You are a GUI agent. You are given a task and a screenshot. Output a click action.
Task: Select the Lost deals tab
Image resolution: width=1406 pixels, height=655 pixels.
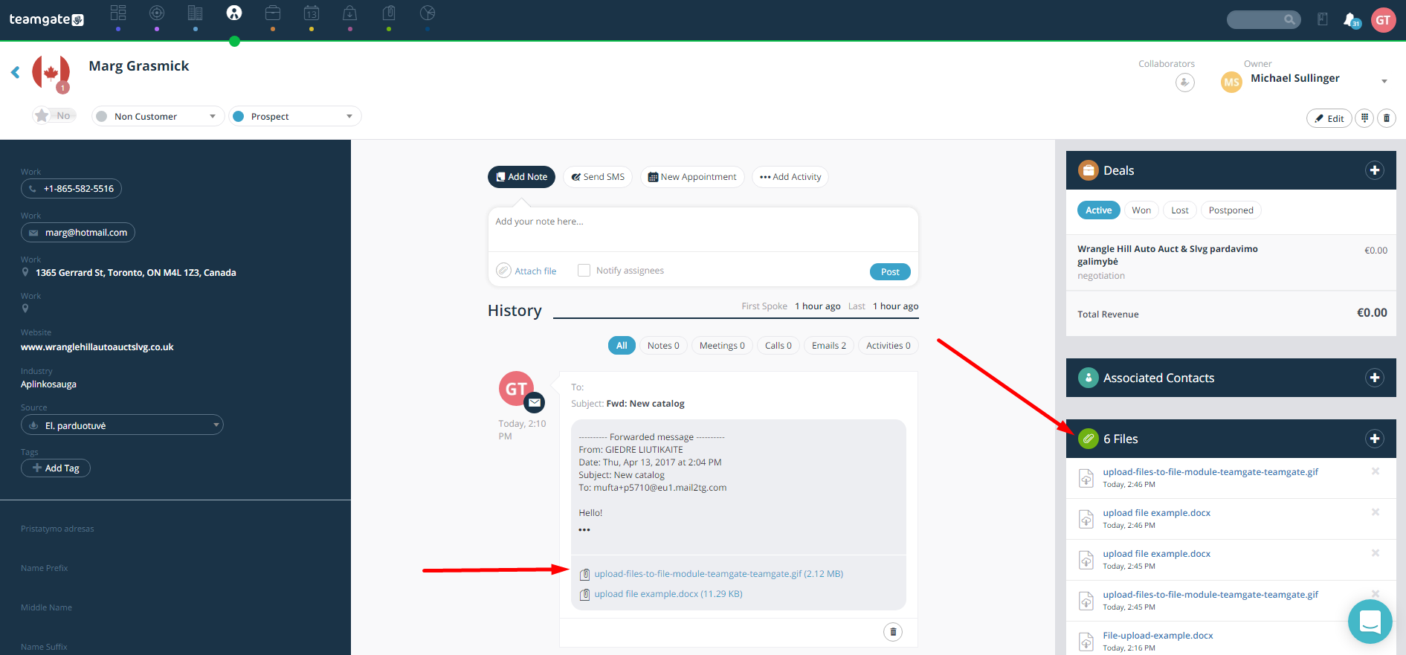1180,210
